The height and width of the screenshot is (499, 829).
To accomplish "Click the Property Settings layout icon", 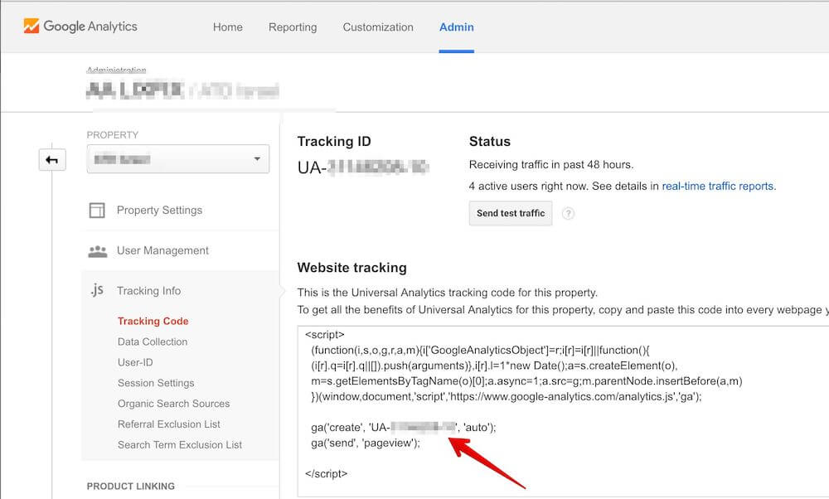I will [97, 211].
